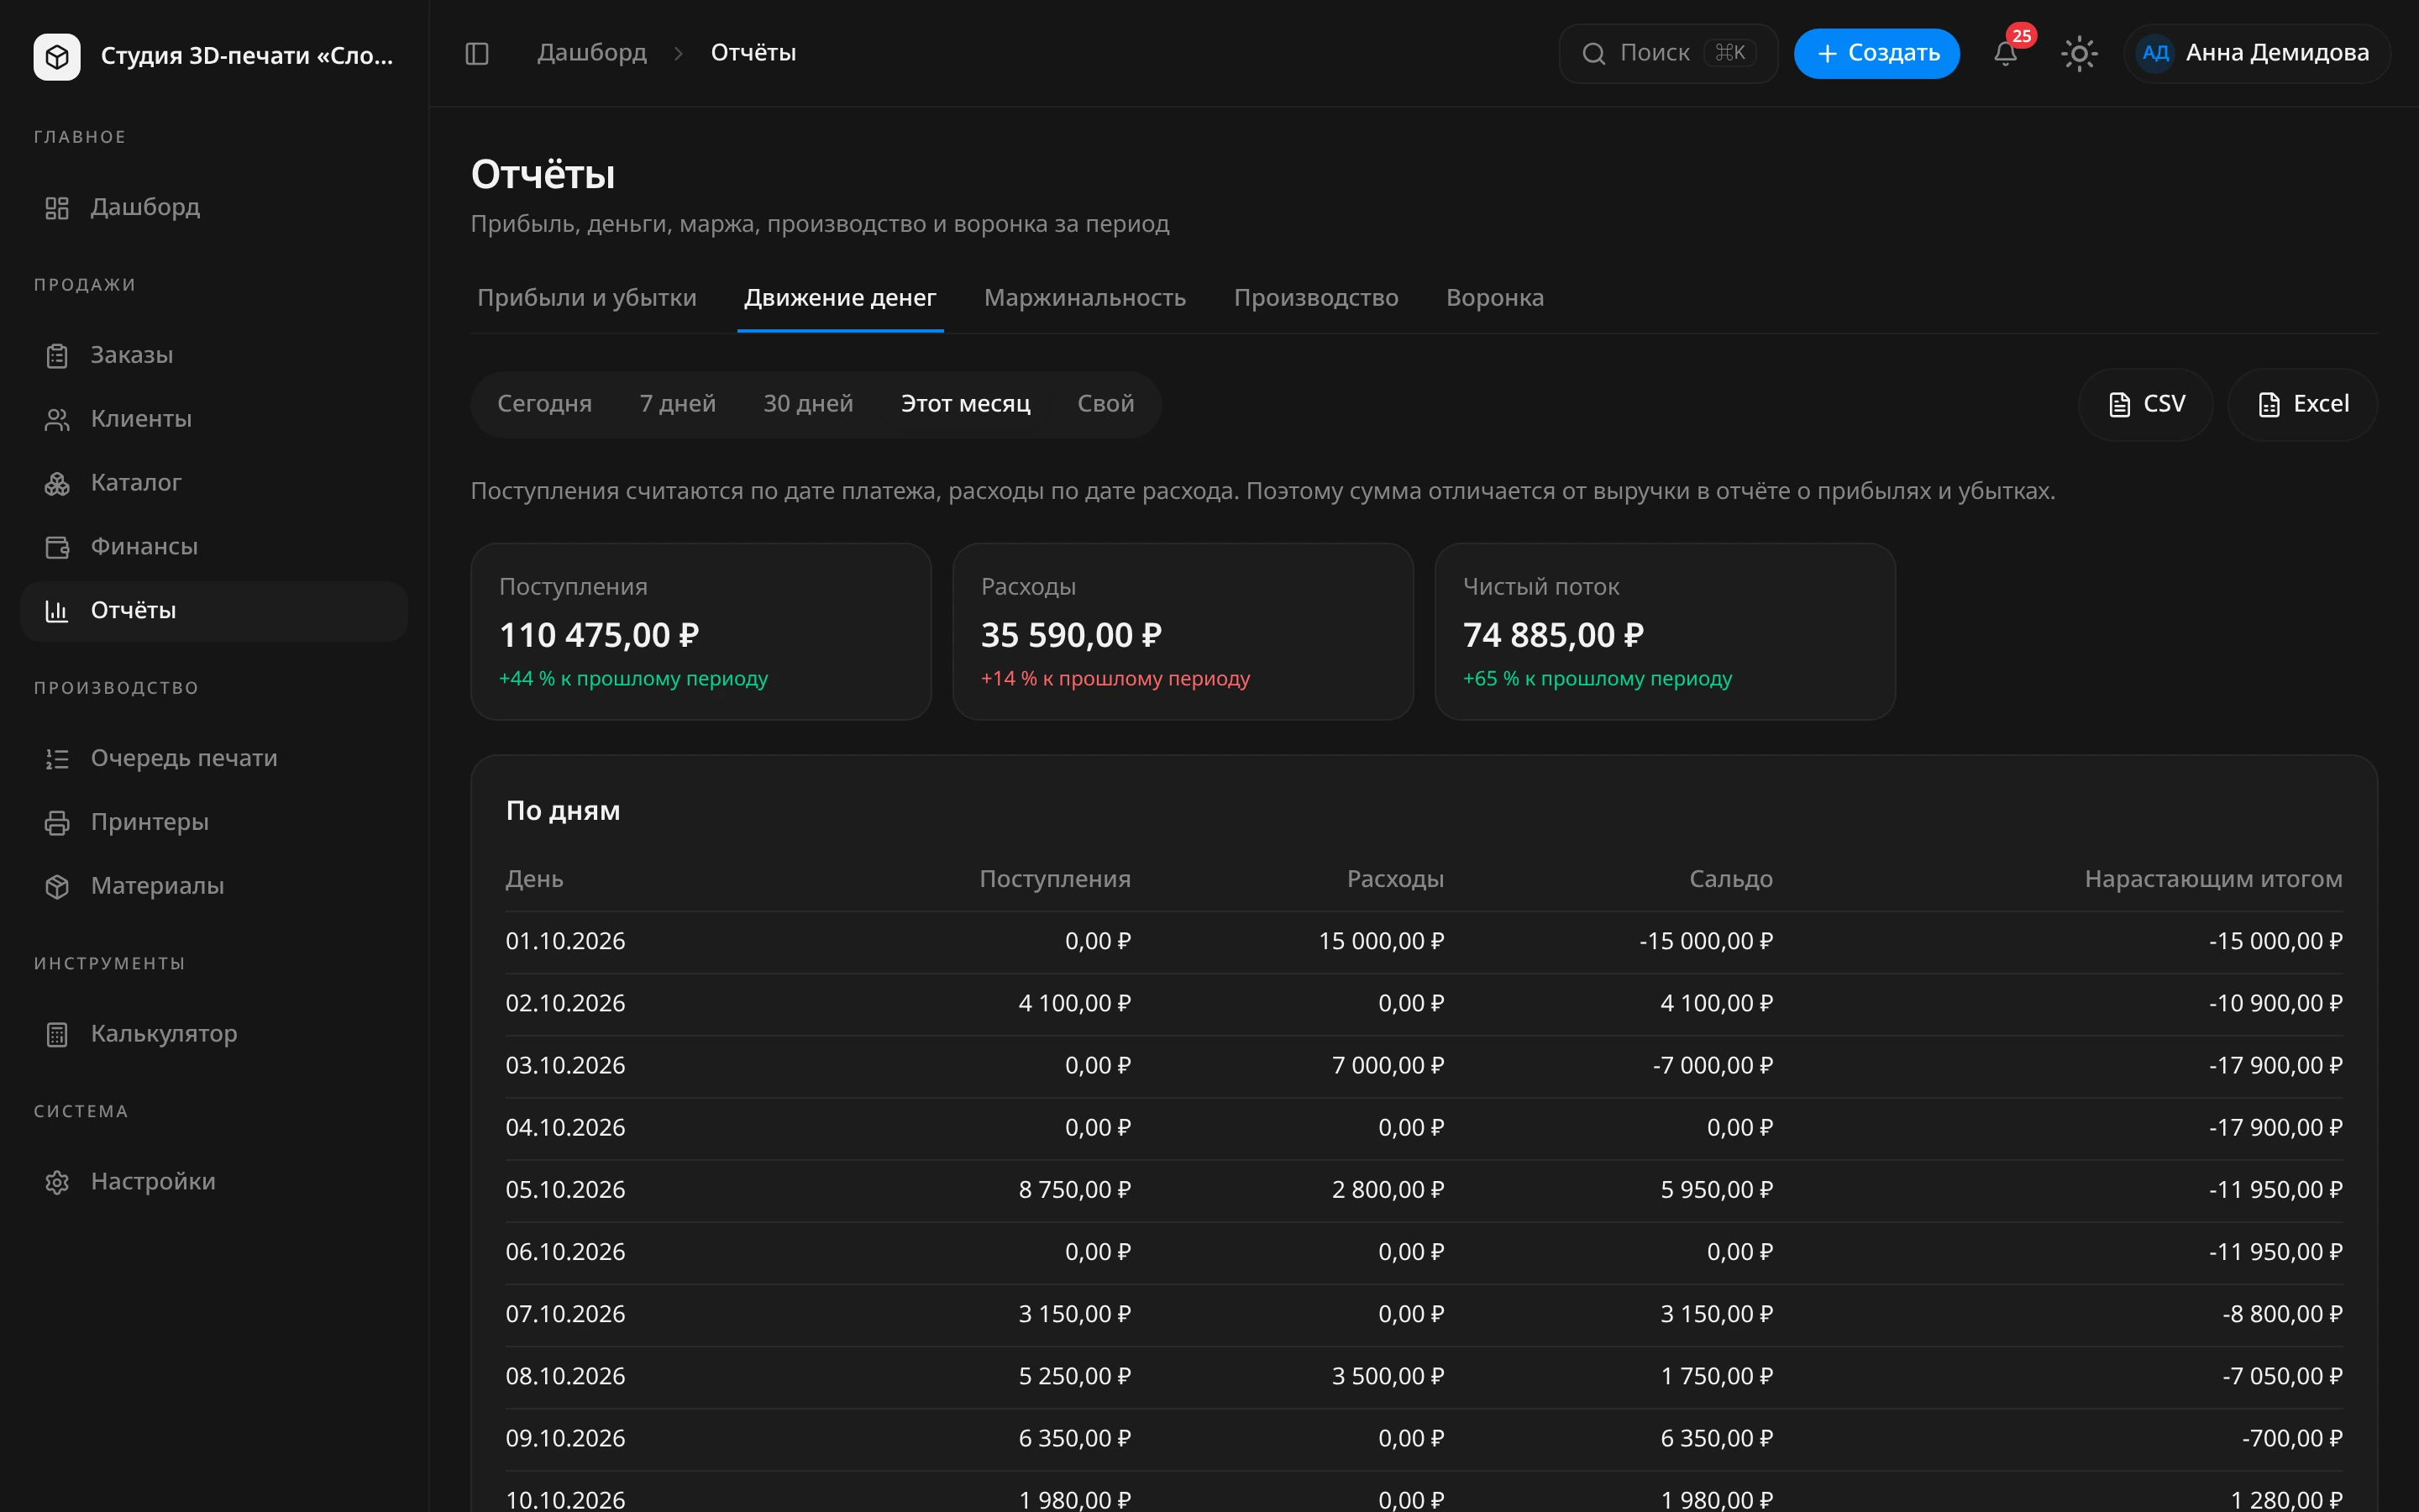Click the studio logo cube icon
Viewport: 2419px width, 1512px height.
(x=57, y=56)
